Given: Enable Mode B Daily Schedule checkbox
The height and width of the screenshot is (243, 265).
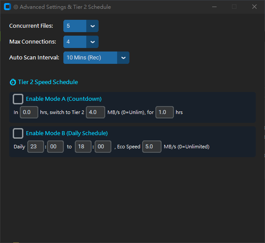Looking at the screenshot, I should (18, 133).
